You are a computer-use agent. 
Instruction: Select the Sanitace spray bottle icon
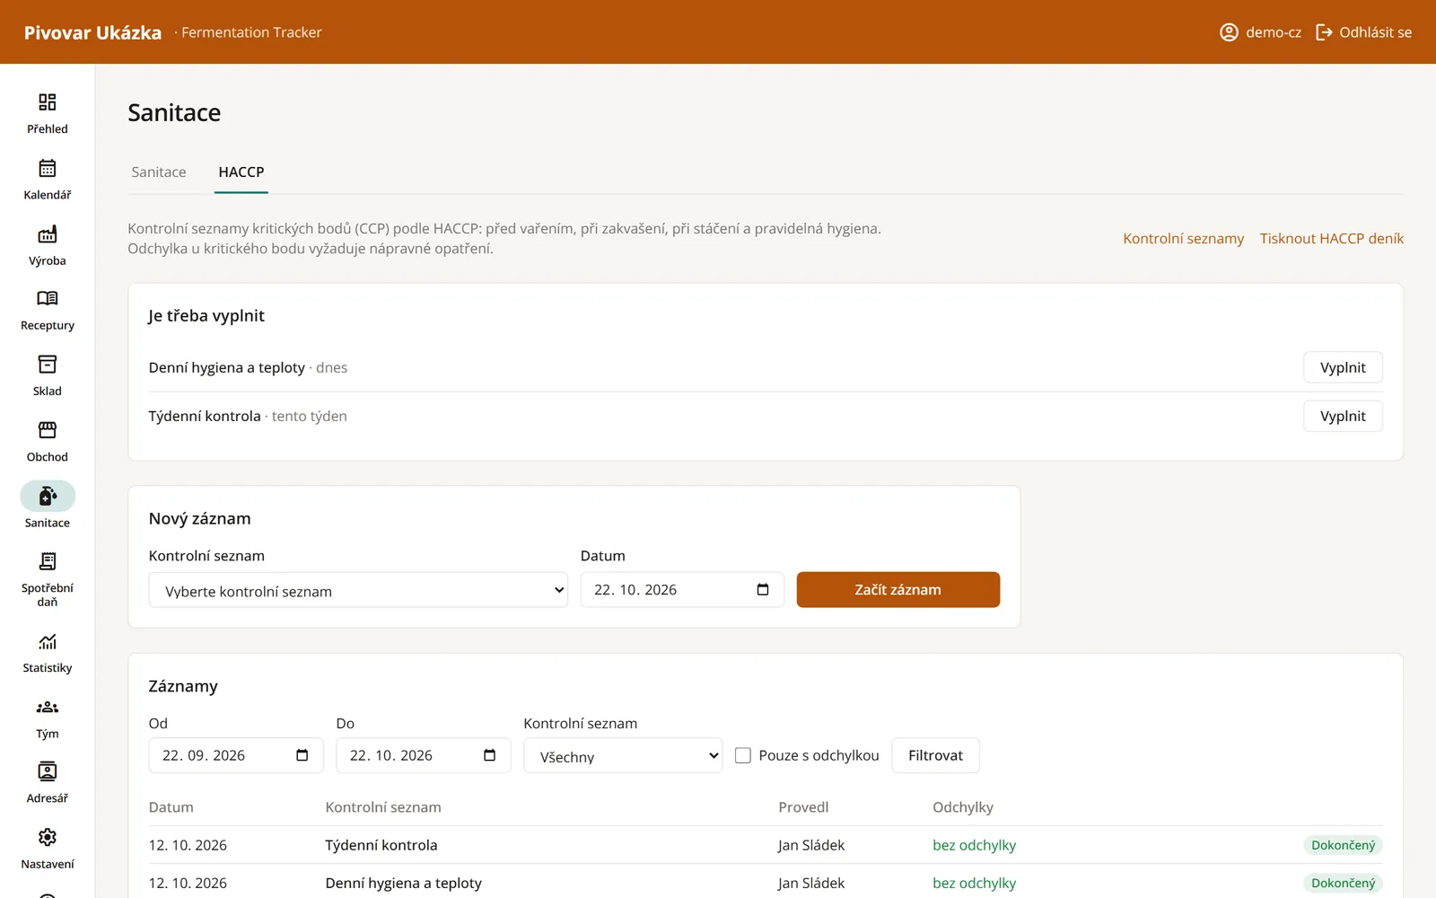(x=48, y=496)
